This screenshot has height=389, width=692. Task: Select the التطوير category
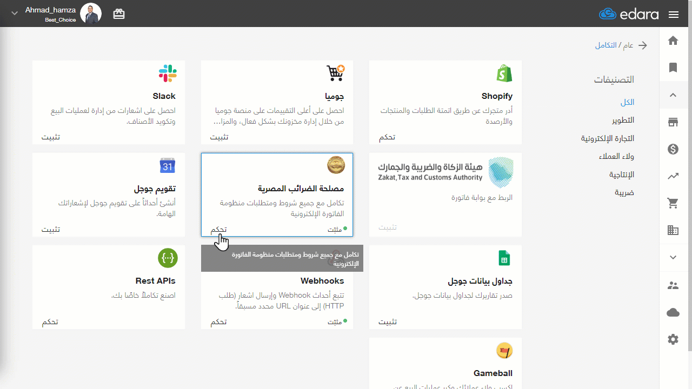[x=622, y=120]
